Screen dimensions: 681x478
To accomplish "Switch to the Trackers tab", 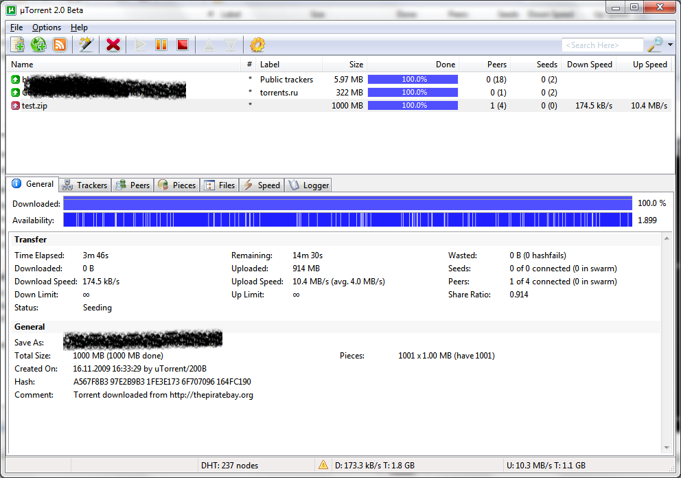I will 85,185.
